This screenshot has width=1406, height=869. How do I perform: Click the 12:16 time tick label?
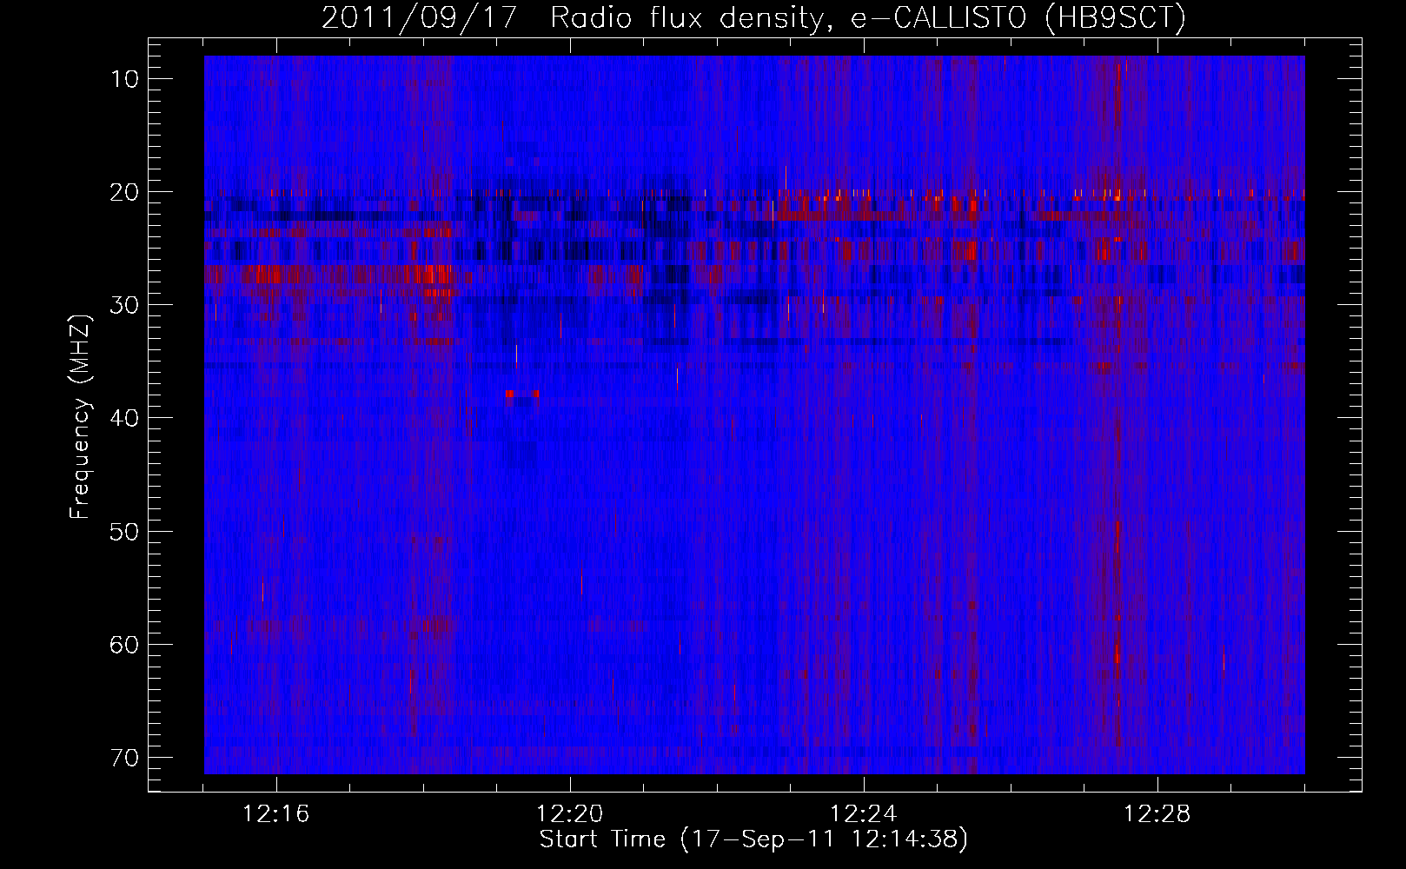(276, 814)
